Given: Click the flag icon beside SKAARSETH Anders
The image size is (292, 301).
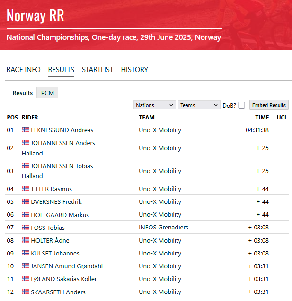Looking at the screenshot, I should pyautogui.click(x=26, y=292).
